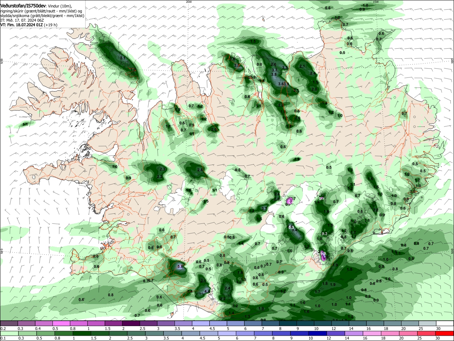This screenshot has width=454, height=341.
Task: Click the 15W longitude label at the top
Action: [376, 2]
